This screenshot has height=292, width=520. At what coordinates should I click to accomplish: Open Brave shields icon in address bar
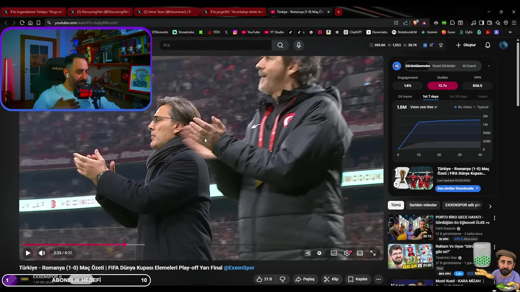click(415, 23)
